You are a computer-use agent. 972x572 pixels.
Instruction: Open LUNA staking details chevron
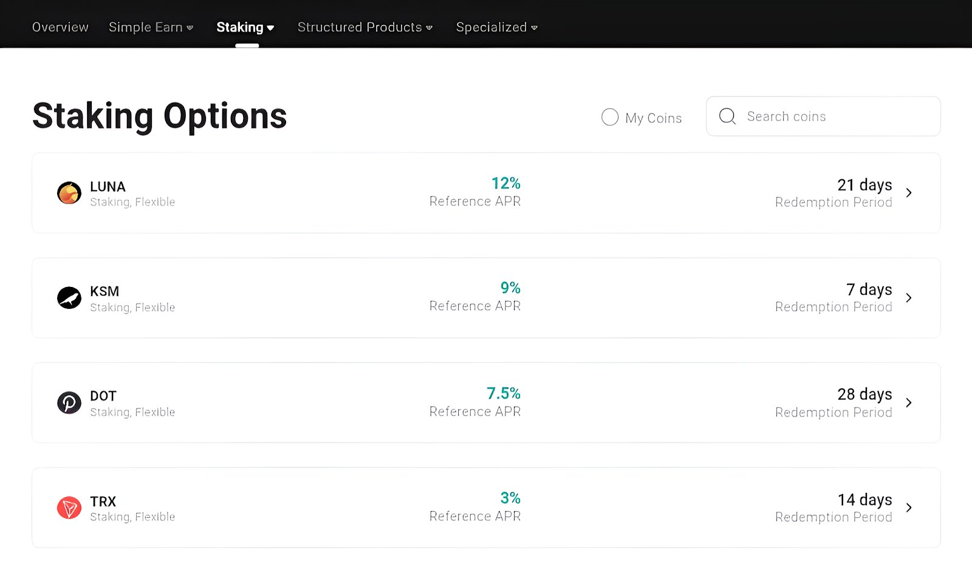coord(909,193)
